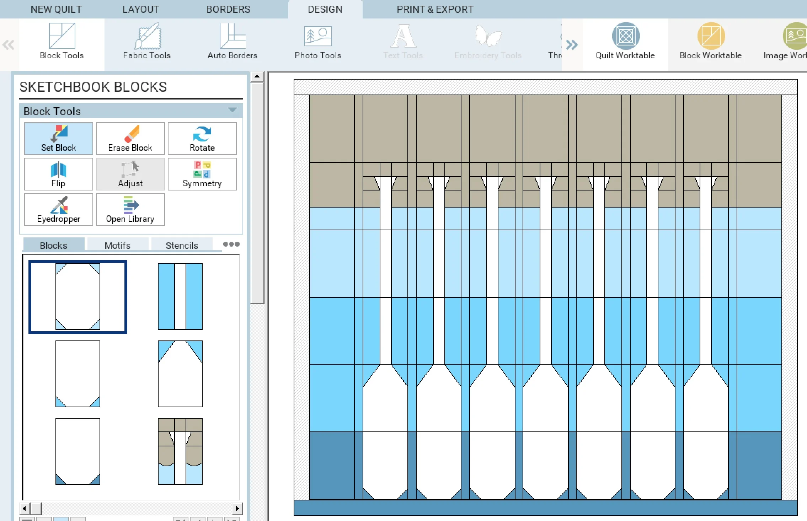Select the block with pointed blue top
807x521 pixels.
[x=180, y=374]
